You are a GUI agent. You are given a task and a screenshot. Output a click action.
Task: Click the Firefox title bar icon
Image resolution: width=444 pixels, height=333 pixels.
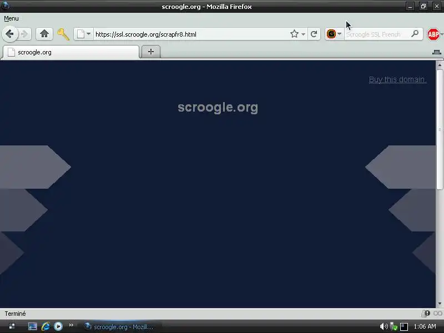[5, 6]
